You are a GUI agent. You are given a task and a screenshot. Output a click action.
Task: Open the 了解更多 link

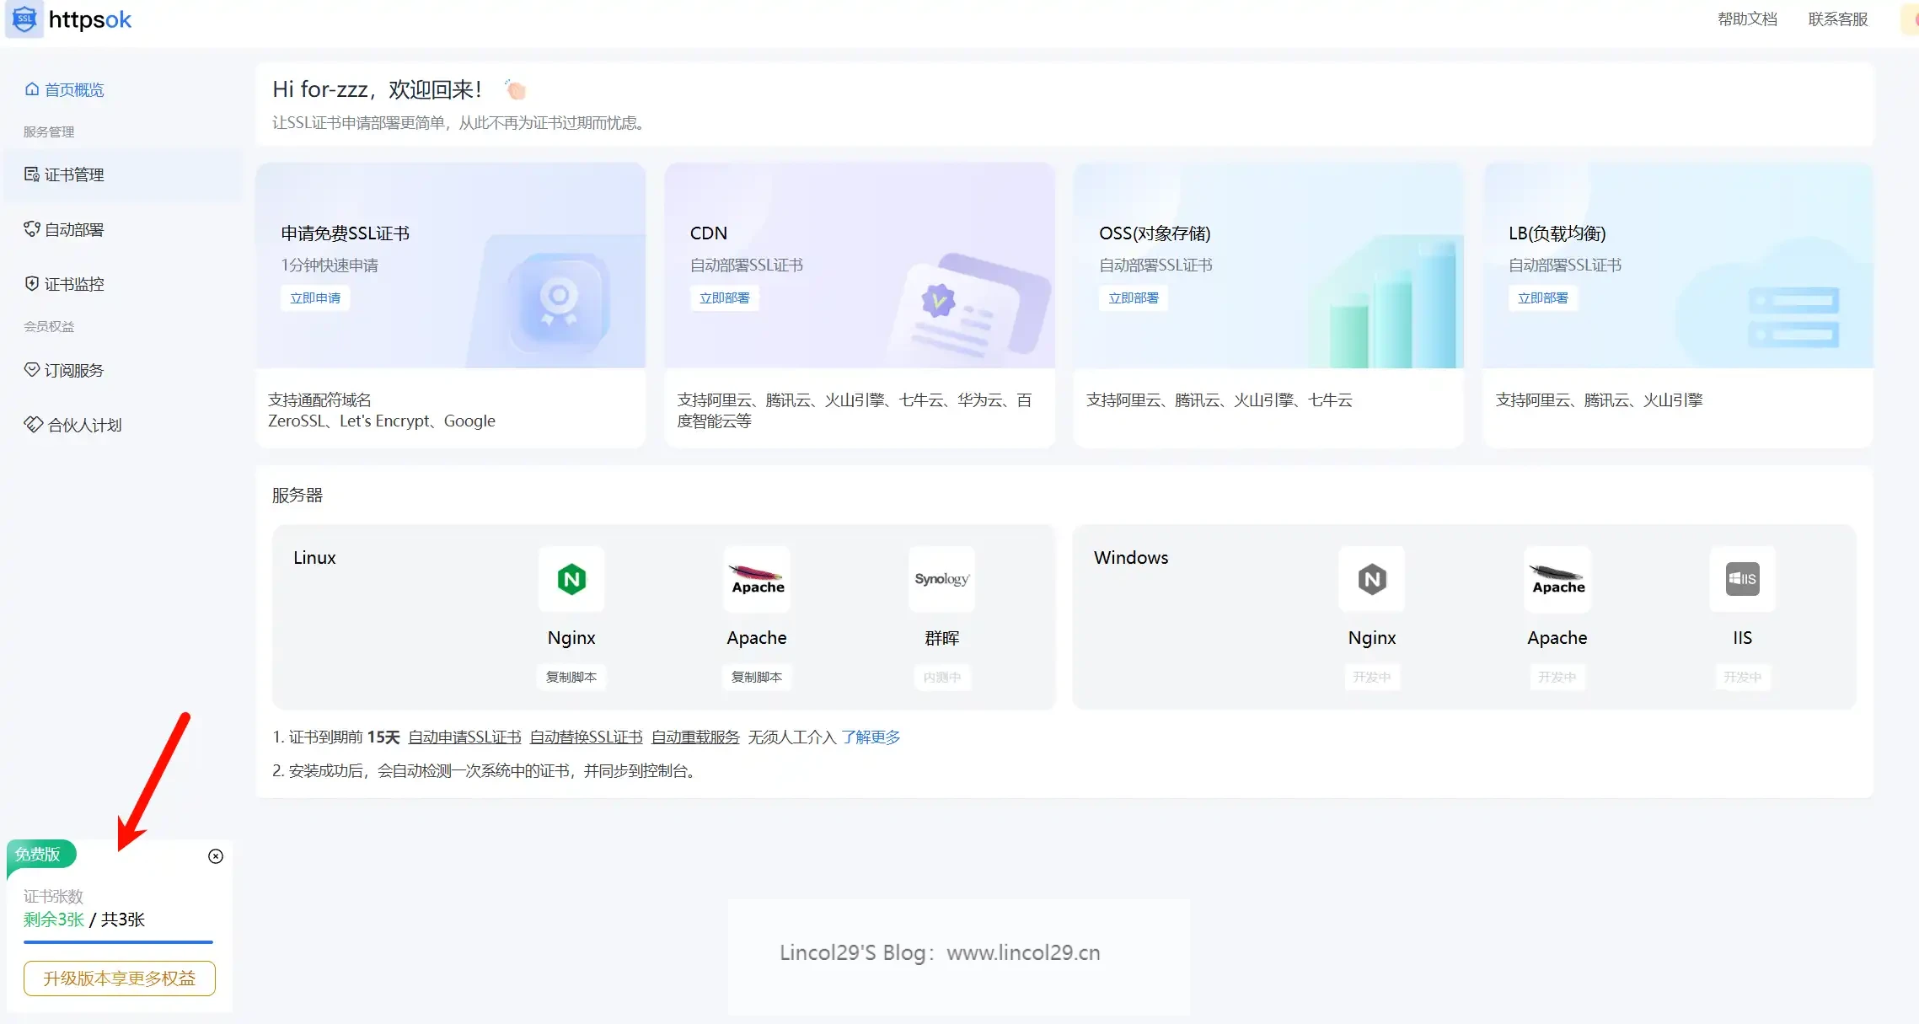coord(871,737)
